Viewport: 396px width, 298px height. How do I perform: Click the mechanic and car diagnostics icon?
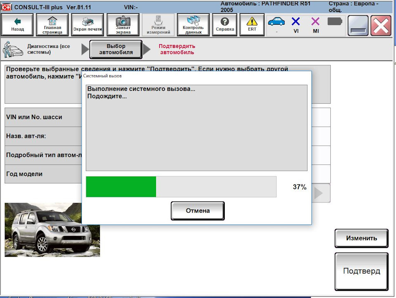(x=13, y=49)
